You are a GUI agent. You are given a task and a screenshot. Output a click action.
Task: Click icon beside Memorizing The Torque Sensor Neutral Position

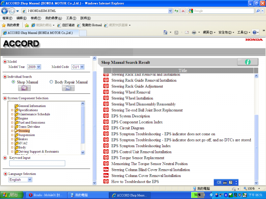[x=106, y=163]
